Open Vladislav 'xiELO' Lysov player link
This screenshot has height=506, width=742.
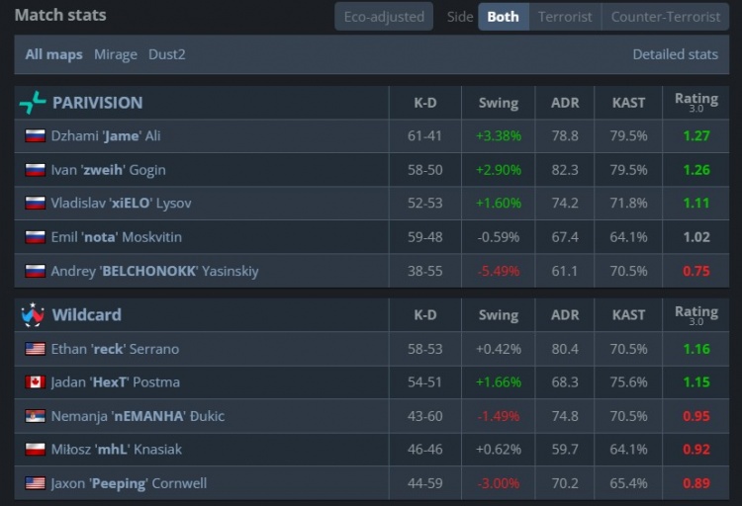(121, 204)
